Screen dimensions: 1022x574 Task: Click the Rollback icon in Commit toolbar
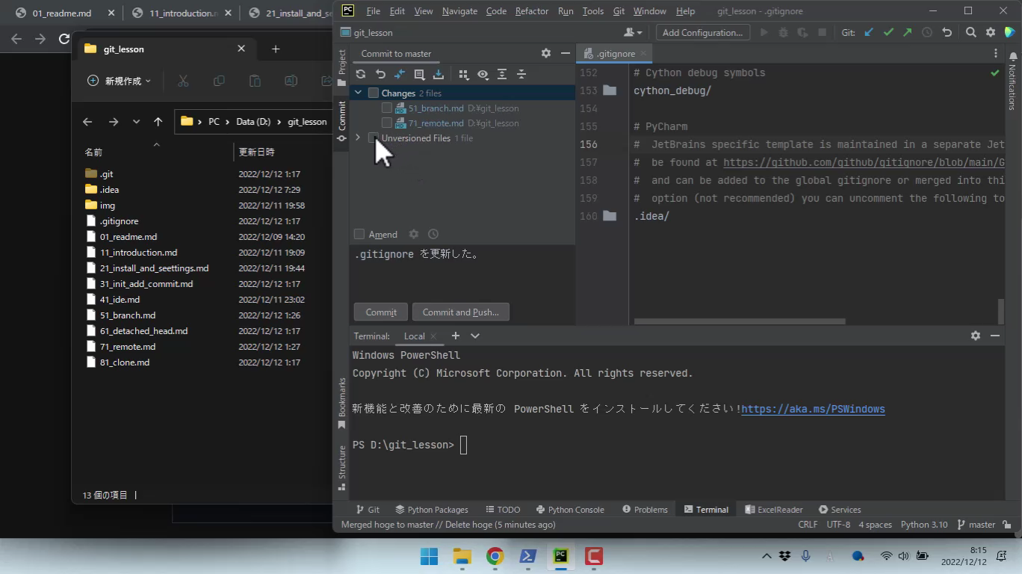[x=380, y=74]
